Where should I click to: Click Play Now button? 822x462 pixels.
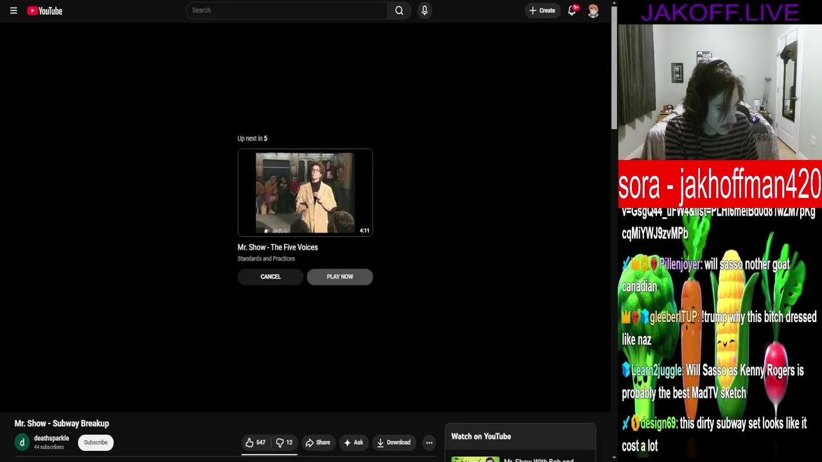click(340, 277)
